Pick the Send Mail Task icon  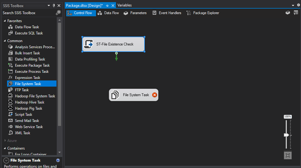tap(10, 120)
